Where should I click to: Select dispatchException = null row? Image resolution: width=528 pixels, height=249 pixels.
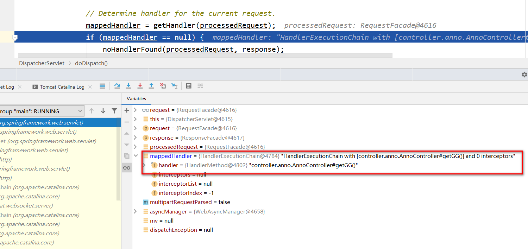178,230
